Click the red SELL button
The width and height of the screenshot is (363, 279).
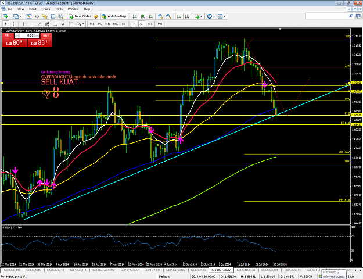click(x=8, y=35)
